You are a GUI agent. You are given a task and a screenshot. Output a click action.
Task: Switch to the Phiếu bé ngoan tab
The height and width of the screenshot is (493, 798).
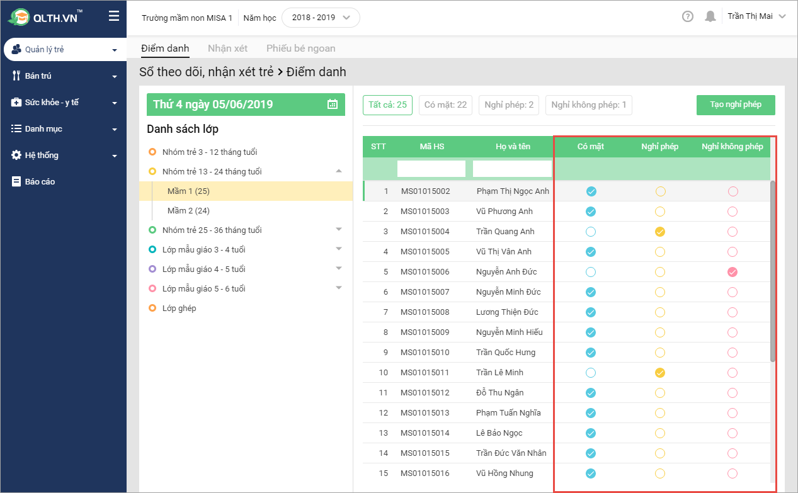[300, 48]
